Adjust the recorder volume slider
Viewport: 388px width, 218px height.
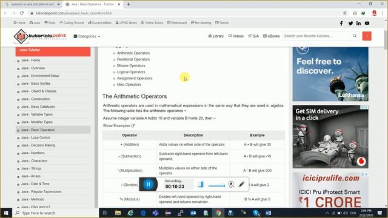click(216, 185)
